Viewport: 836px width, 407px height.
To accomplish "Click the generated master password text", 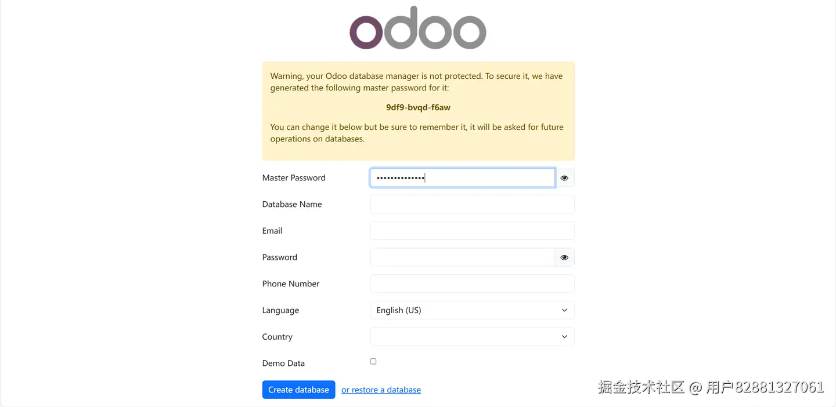I will click(x=418, y=107).
